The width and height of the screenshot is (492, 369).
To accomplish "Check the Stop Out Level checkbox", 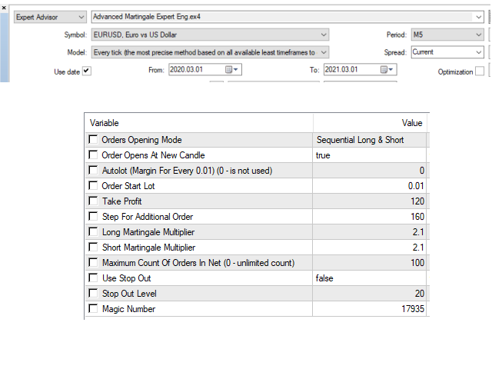I will (93, 293).
